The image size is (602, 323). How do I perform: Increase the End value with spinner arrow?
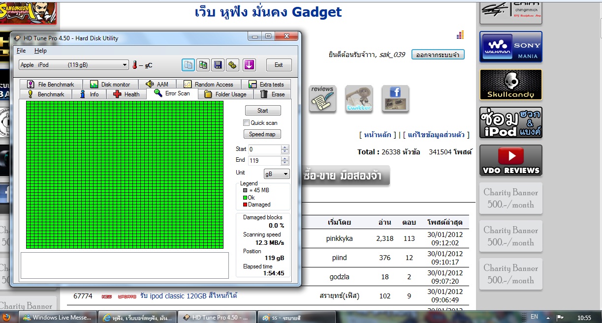[285, 158]
